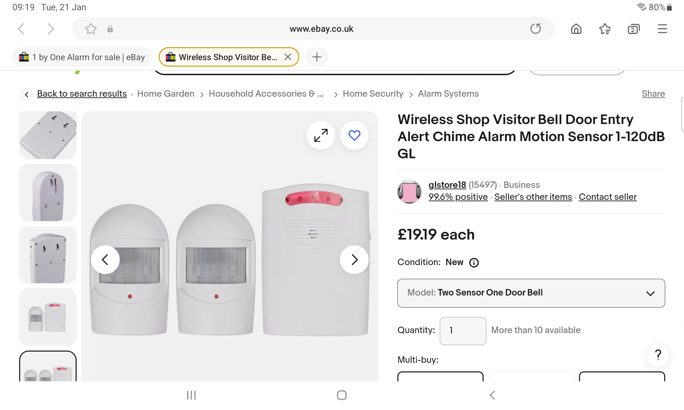Open Condition info tooltip icon
The width and height of the screenshot is (684, 410).
click(x=474, y=263)
